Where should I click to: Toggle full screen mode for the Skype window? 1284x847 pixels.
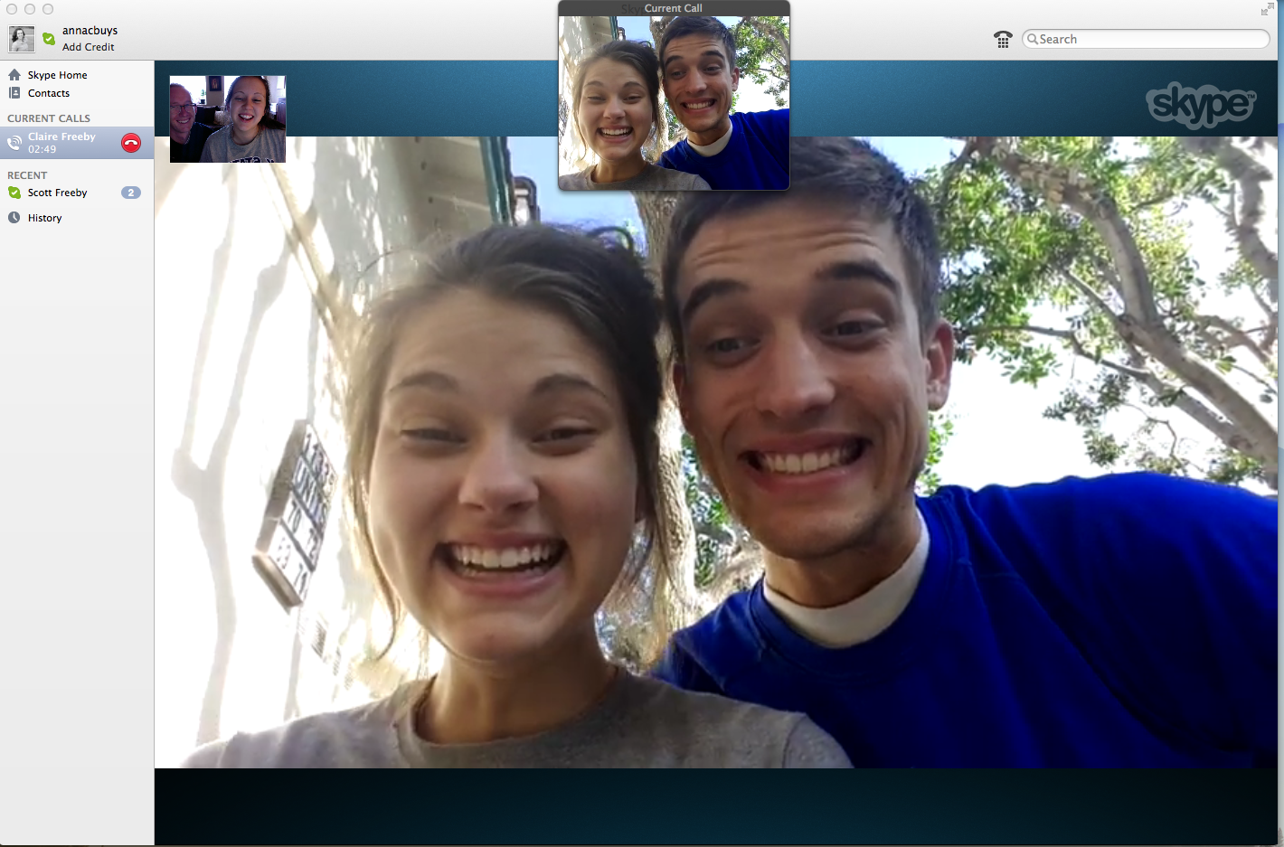coord(1267,9)
